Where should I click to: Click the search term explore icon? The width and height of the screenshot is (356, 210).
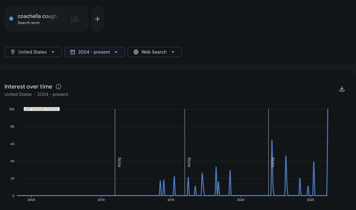click(74, 19)
